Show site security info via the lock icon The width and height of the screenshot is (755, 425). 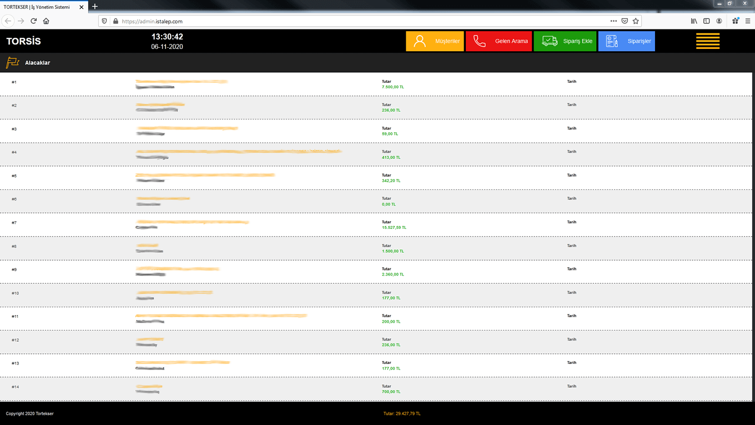coord(115,21)
